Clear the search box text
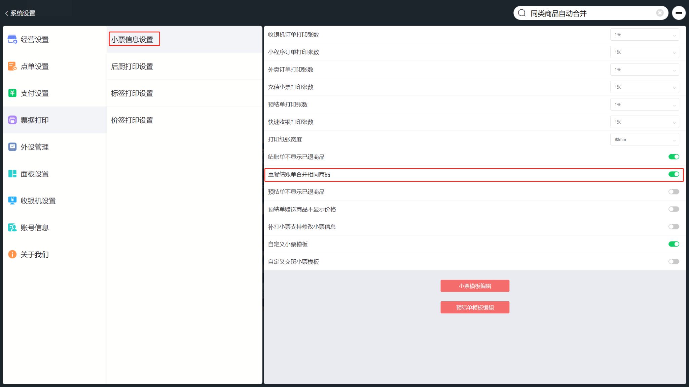 tap(660, 13)
